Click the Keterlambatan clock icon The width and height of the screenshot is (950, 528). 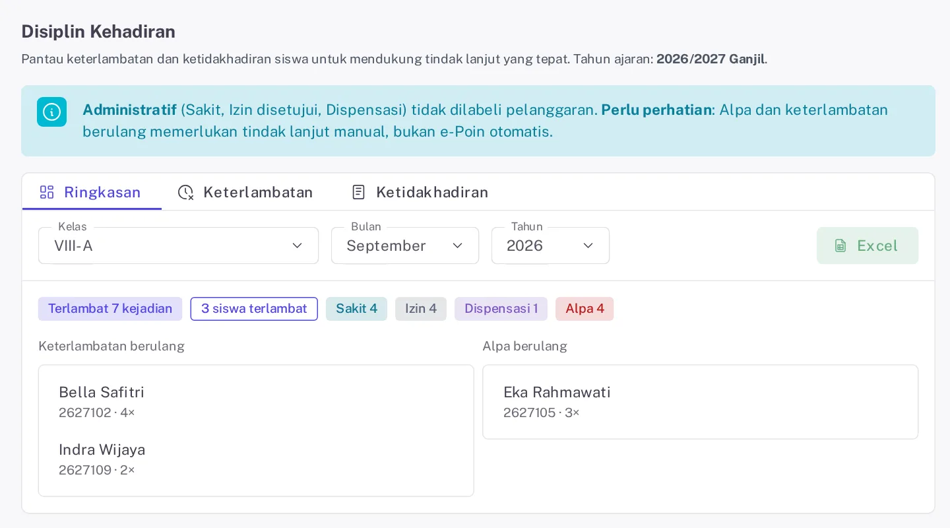(186, 192)
